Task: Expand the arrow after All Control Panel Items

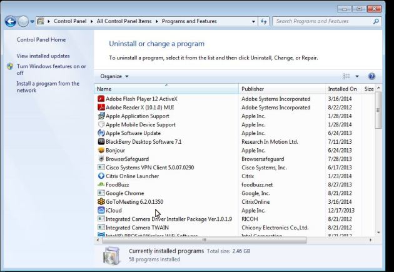Action: tap(157, 21)
